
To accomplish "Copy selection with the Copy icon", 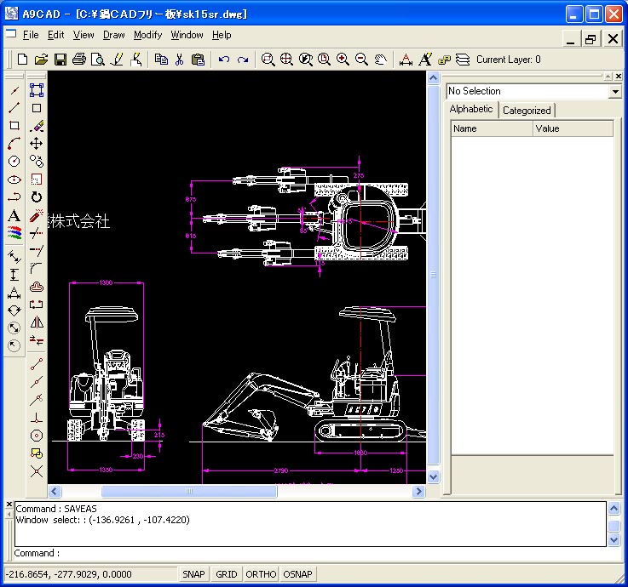I will click(161, 60).
